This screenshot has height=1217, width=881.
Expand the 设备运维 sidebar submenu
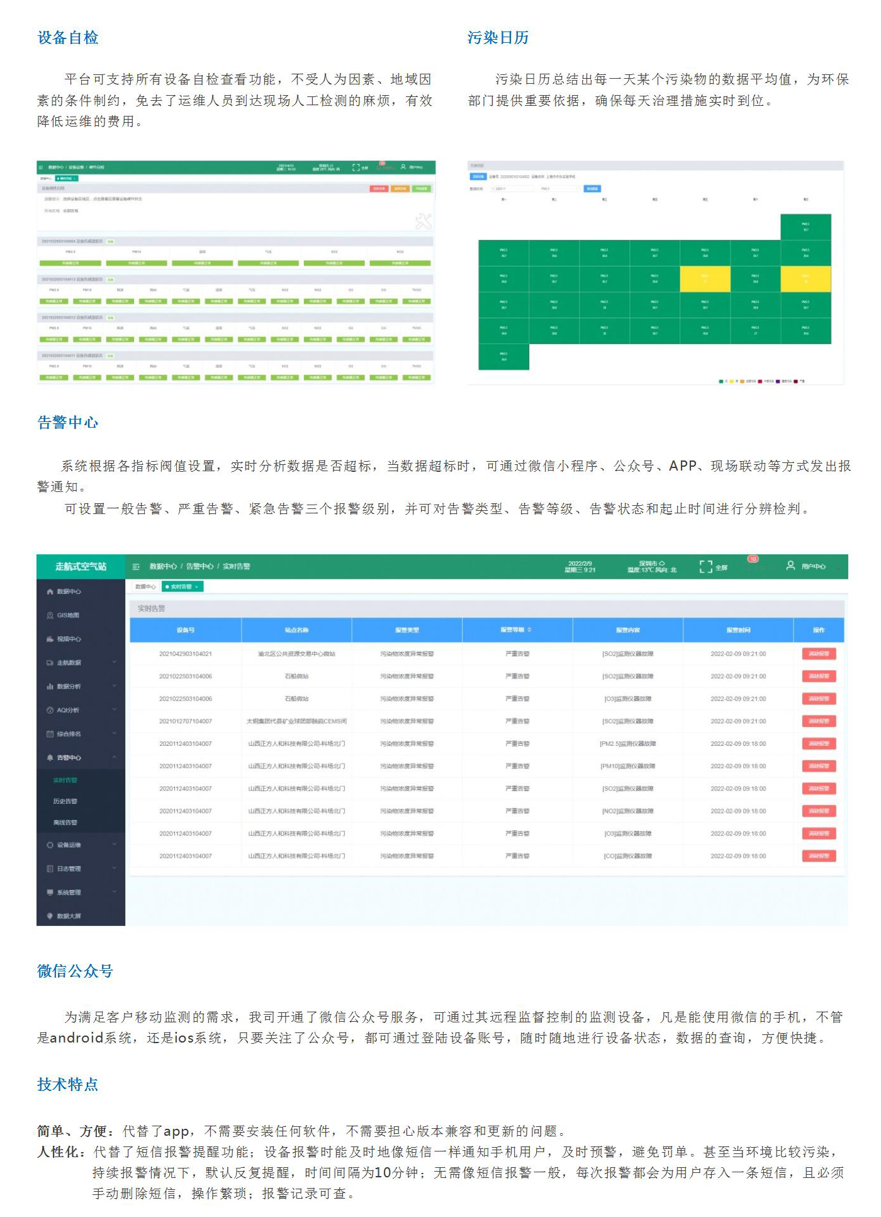115,845
